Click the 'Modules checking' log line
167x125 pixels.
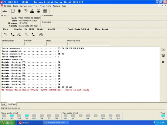(x=12, y=59)
